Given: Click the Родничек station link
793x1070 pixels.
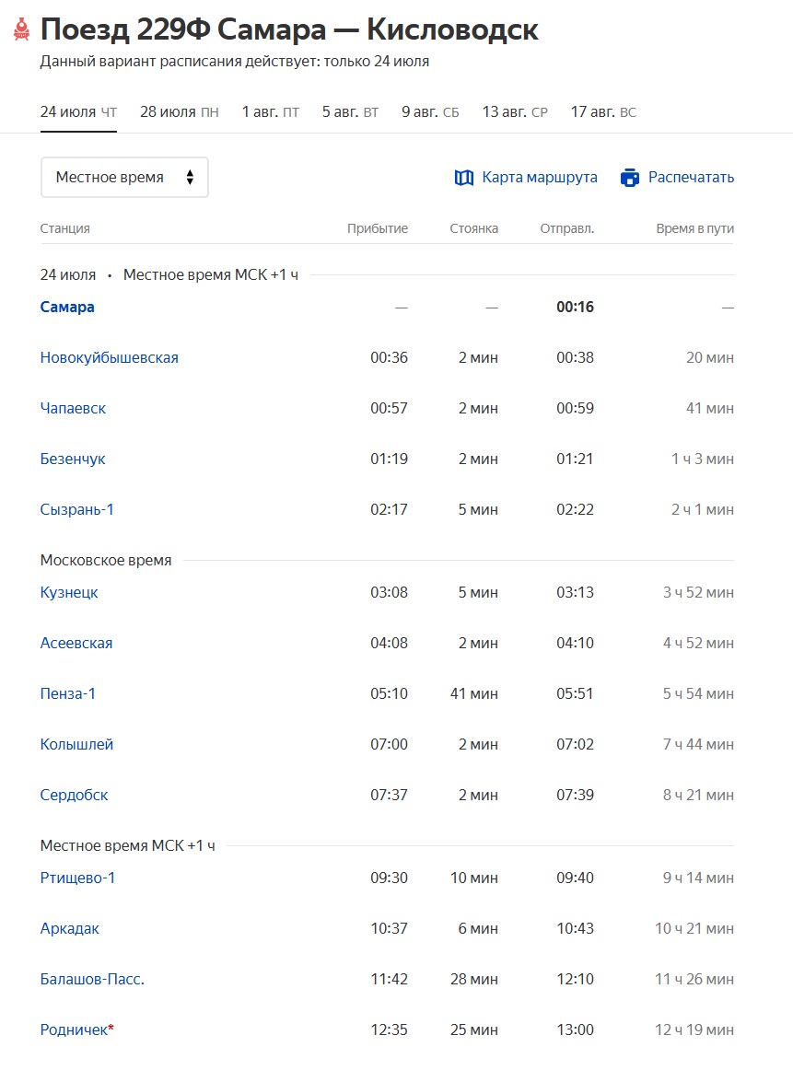Looking at the screenshot, I should click(74, 1030).
